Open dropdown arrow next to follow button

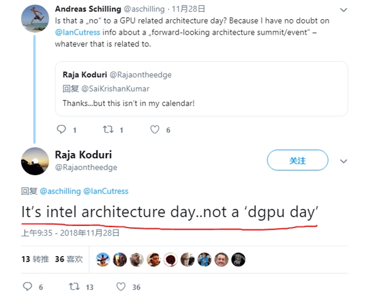coord(344,161)
